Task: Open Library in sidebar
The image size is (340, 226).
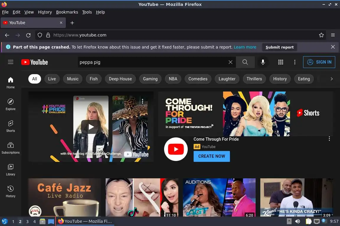Action: tap(10, 170)
